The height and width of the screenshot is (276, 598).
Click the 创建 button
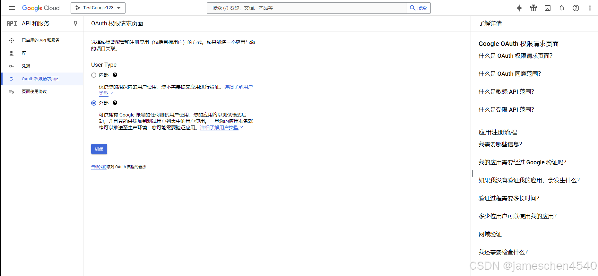point(99,149)
